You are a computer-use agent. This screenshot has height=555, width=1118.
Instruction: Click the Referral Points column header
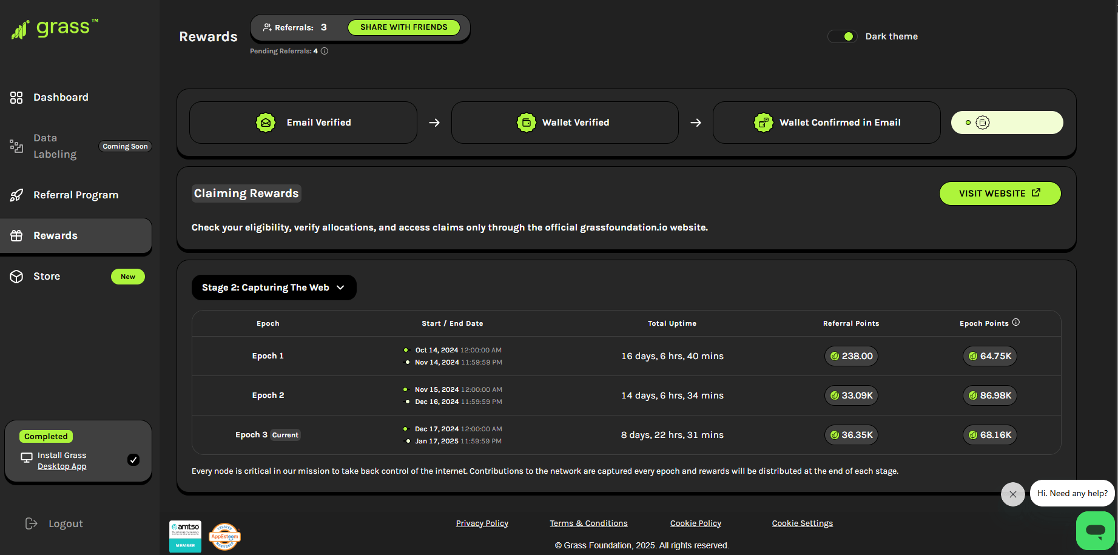[851, 323]
